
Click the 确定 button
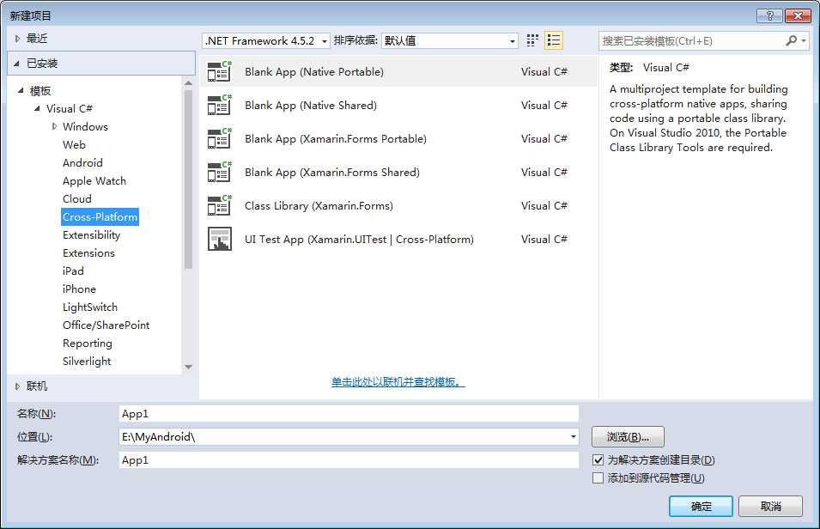pyautogui.click(x=701, y=506)
